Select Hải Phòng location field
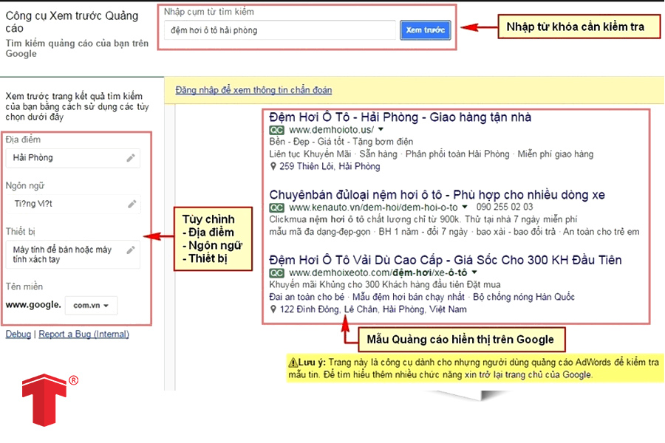The height and width of the screenshot is (443, 665). coord(73,158)
